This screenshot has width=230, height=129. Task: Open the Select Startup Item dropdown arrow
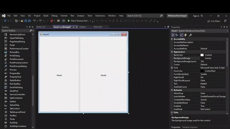[x=91, y=21]
